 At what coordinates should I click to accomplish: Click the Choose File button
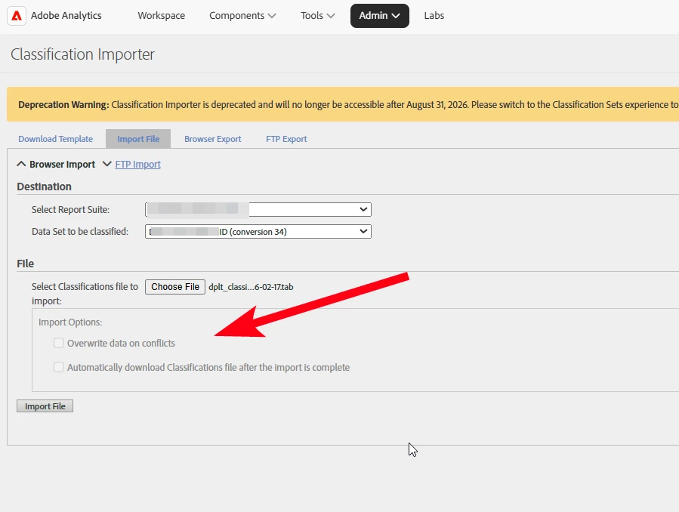coord(175,287)
